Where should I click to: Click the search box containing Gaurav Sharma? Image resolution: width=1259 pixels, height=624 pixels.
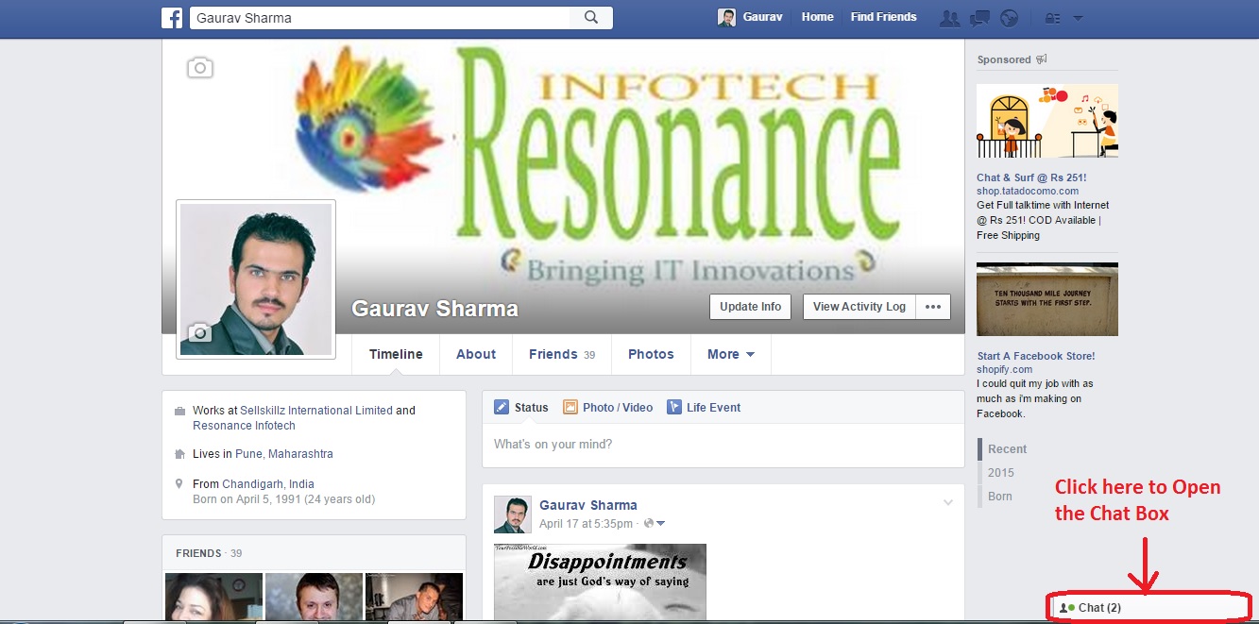point(380,17)
